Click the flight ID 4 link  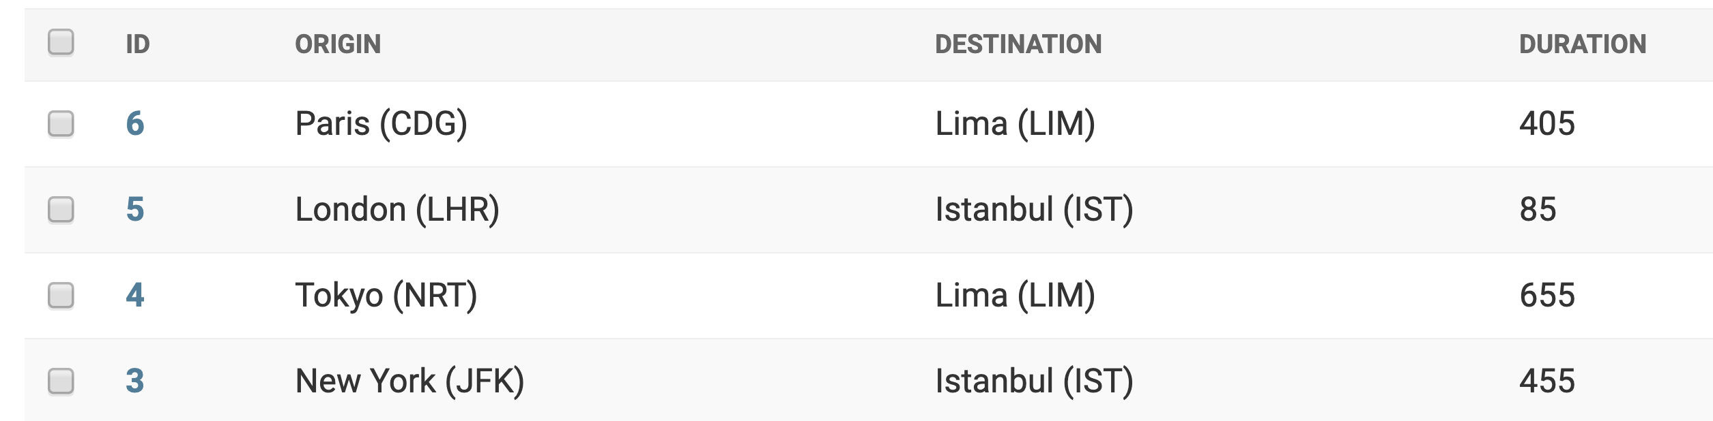coord(135,296)
